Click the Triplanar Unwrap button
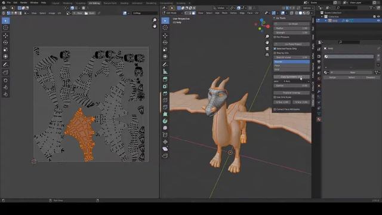The width and height of the screenshot is (382, 215). [292, 93]
